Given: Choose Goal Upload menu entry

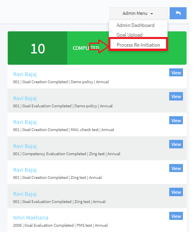Looking at the screenshot, I should [129, 35].
